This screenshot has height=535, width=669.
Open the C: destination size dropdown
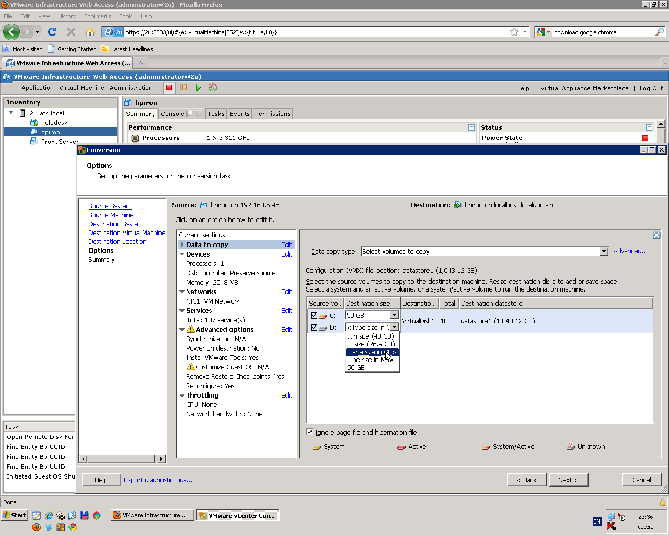pyautogui.click(x=394, y=316)
